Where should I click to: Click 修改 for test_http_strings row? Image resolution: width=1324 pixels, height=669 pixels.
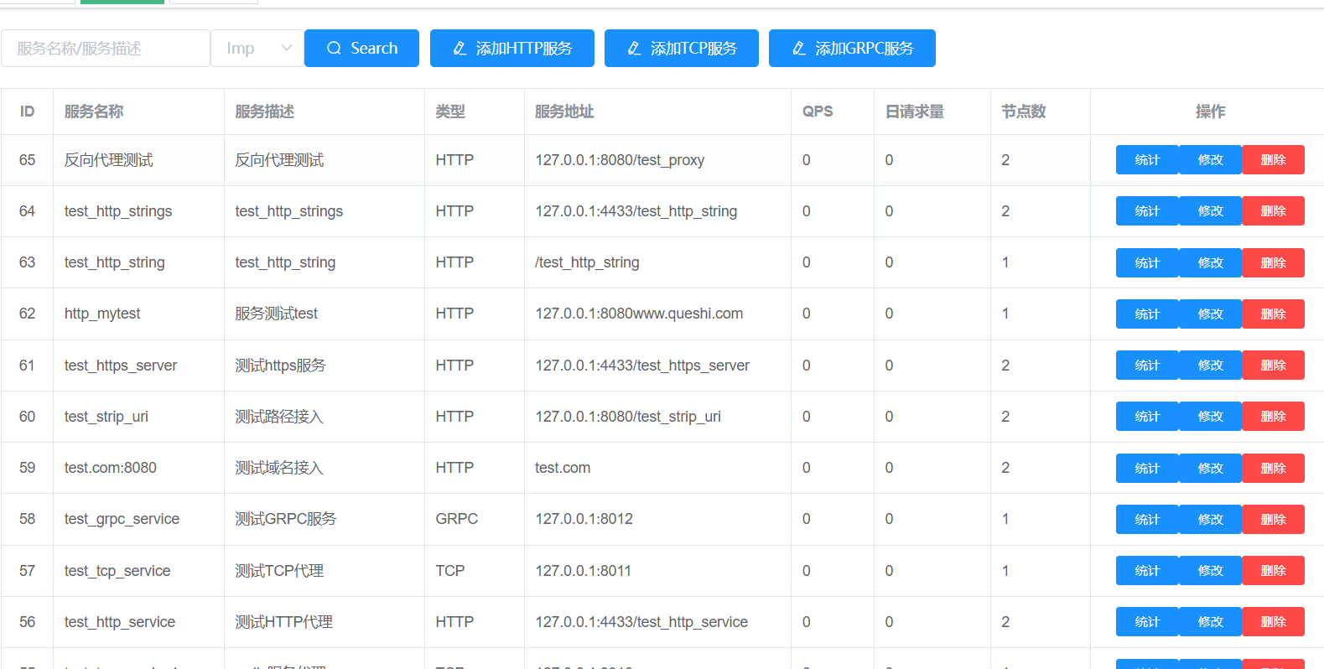click(1210, 211)
